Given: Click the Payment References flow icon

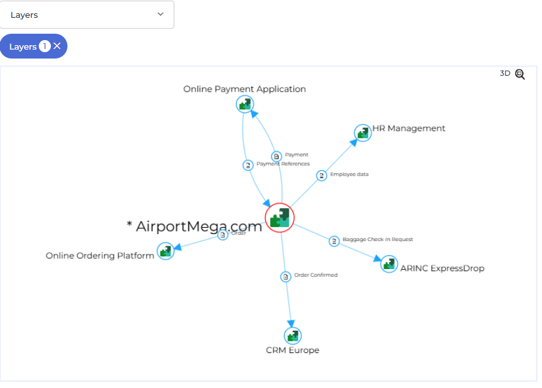Looking at the screenshot, I should 248,165.
